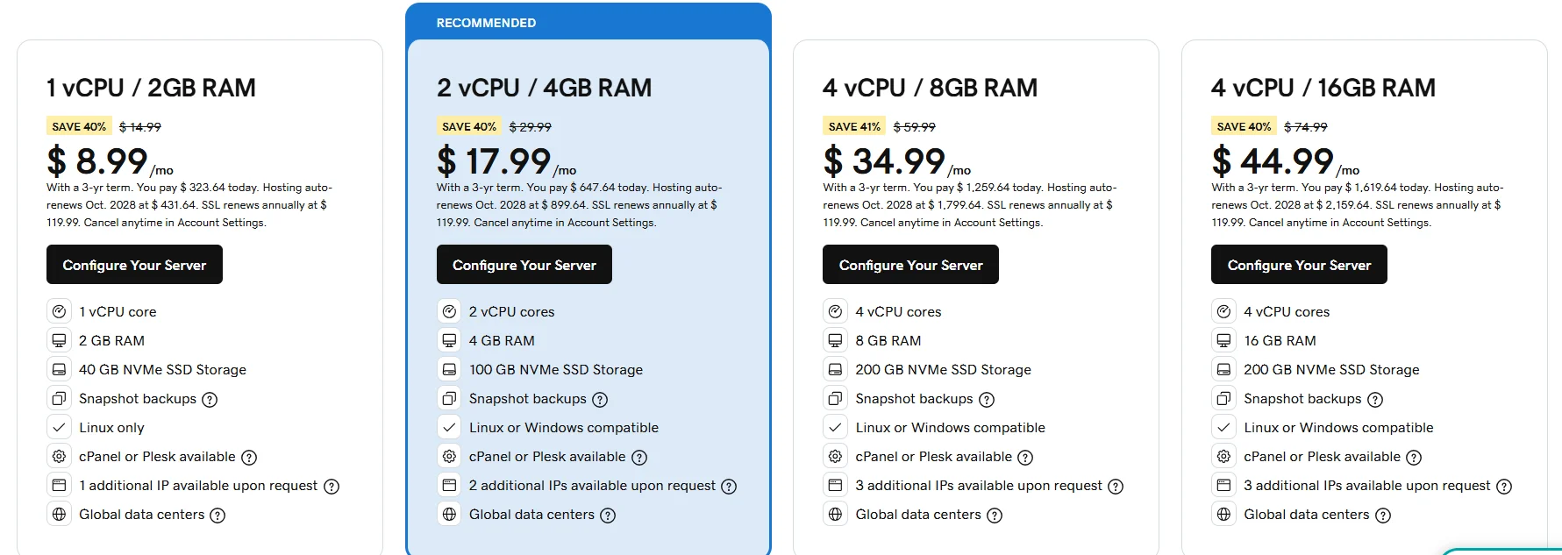
Task: Show Global data centers info in 8GB plan
Action: click(x=995, y=516)
